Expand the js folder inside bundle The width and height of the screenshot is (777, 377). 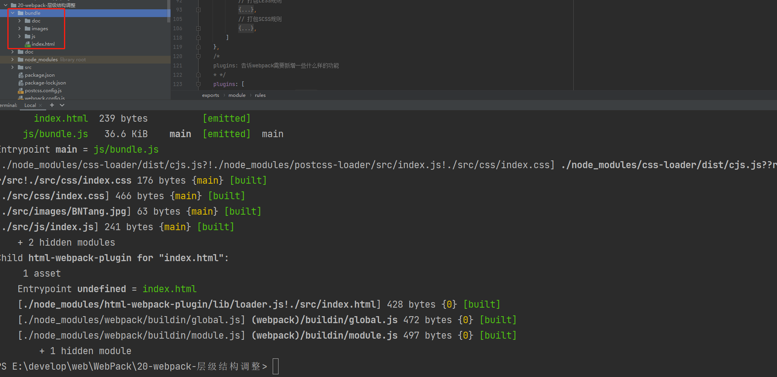(x=19, y=36)
